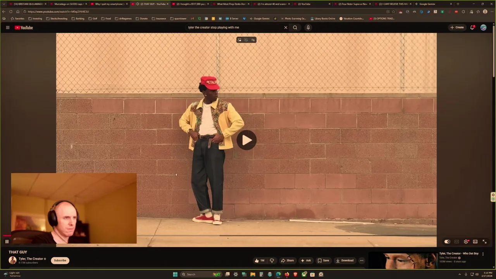Switch to What Most Prop Desks tab
The width and height of the screenshot is (496, 279).
[231, 4]
